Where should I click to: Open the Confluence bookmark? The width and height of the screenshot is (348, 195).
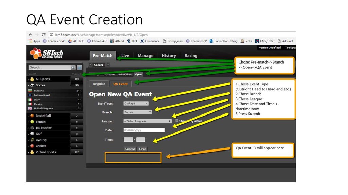click(x=150, y=41)
